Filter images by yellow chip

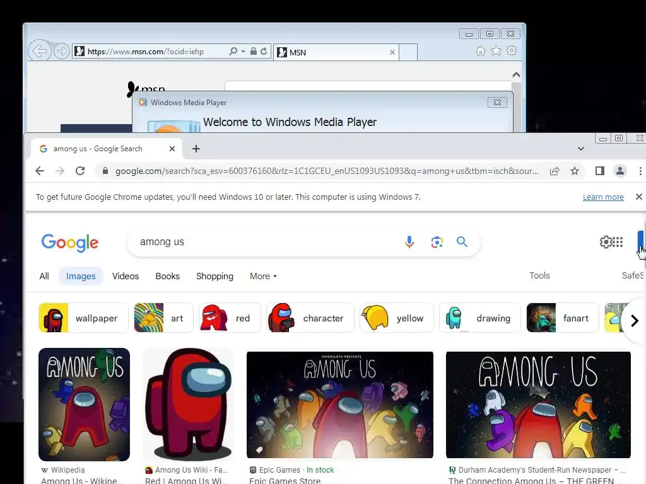[397, 318]
